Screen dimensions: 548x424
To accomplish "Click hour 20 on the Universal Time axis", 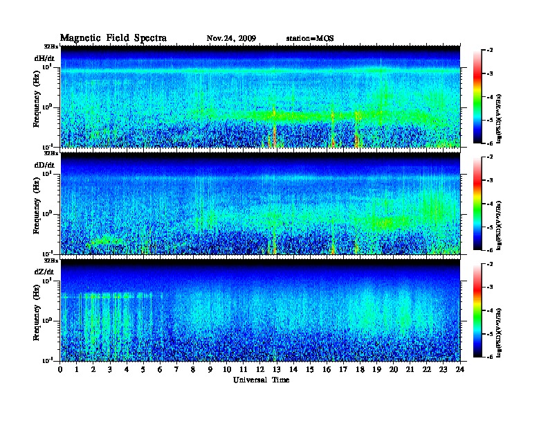I will [x=393, y=369].
